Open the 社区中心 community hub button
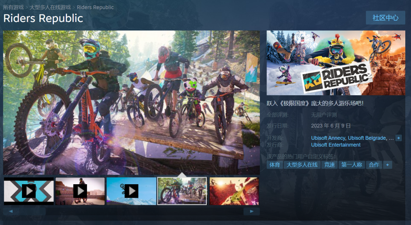Screen dimensions: 411x225 coord(385,18)
